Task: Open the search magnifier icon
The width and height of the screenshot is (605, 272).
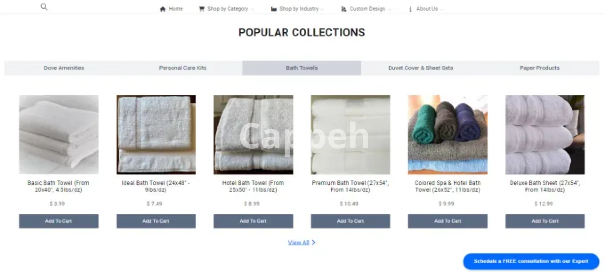Action: pyautogui.click(x=44, y=7)
